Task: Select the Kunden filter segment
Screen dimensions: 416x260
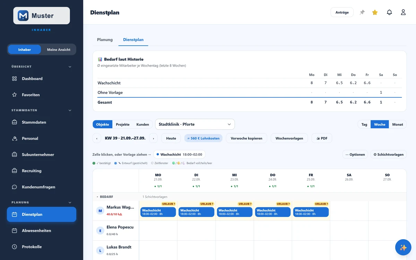Action: point(142,124)
